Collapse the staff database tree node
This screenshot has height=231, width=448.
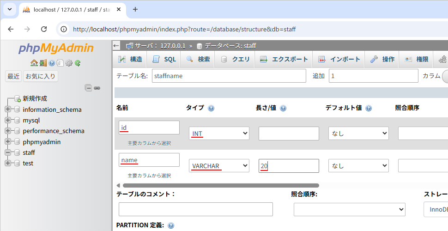coord(8,152)
